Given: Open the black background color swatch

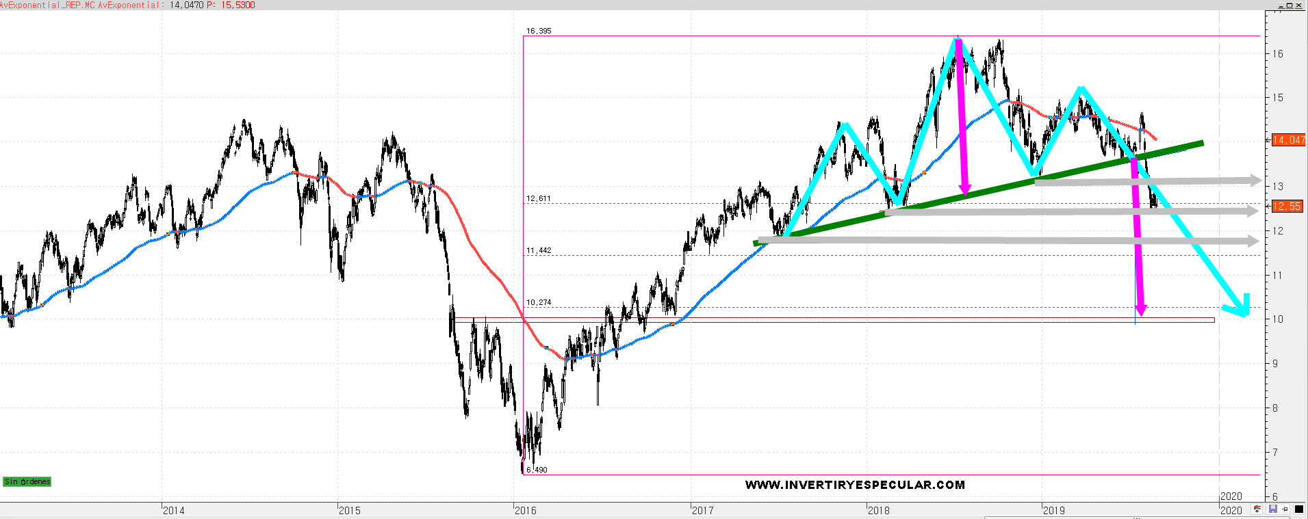Looking at the screenshot, I should click(x=1298, y=509).
